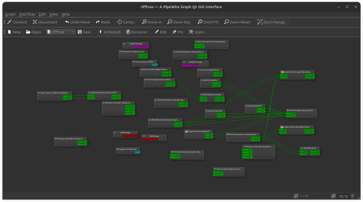
Task: Click input_FR port on OBS [Mic/Aux]
Action: pyautogui.click(x=303, y=154)
